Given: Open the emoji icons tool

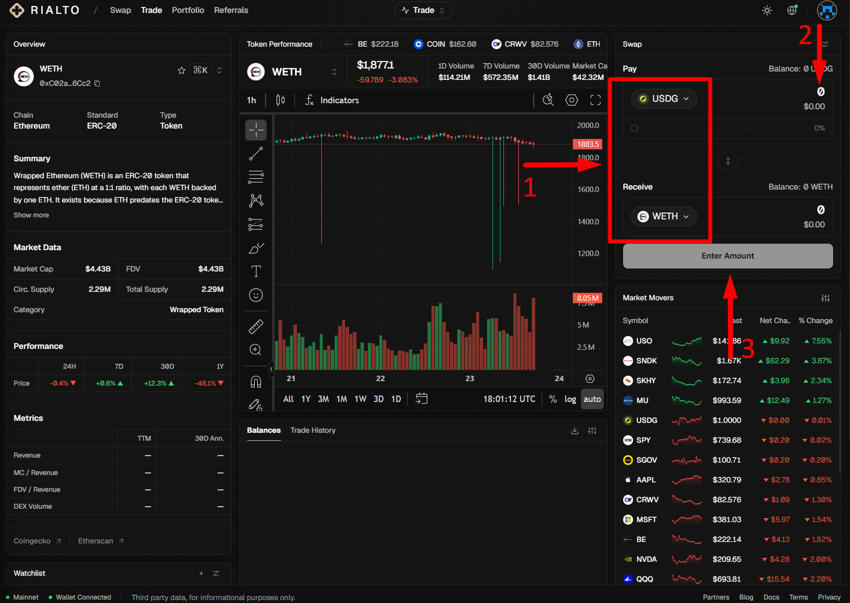Looking at the screenshot, I should [x=256, y=295].
